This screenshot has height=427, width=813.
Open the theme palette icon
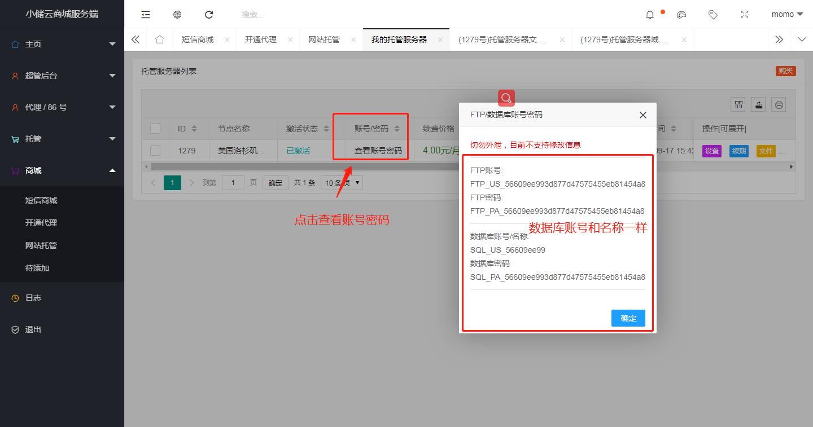(x=681, y=15)
